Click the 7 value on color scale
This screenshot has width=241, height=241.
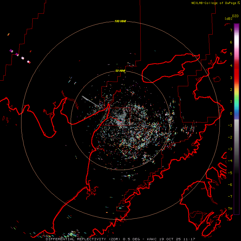point(231,30)
